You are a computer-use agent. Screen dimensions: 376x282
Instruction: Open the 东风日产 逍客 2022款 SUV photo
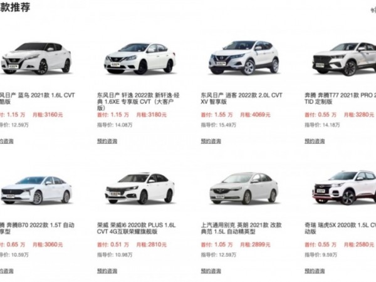[244, 58]
